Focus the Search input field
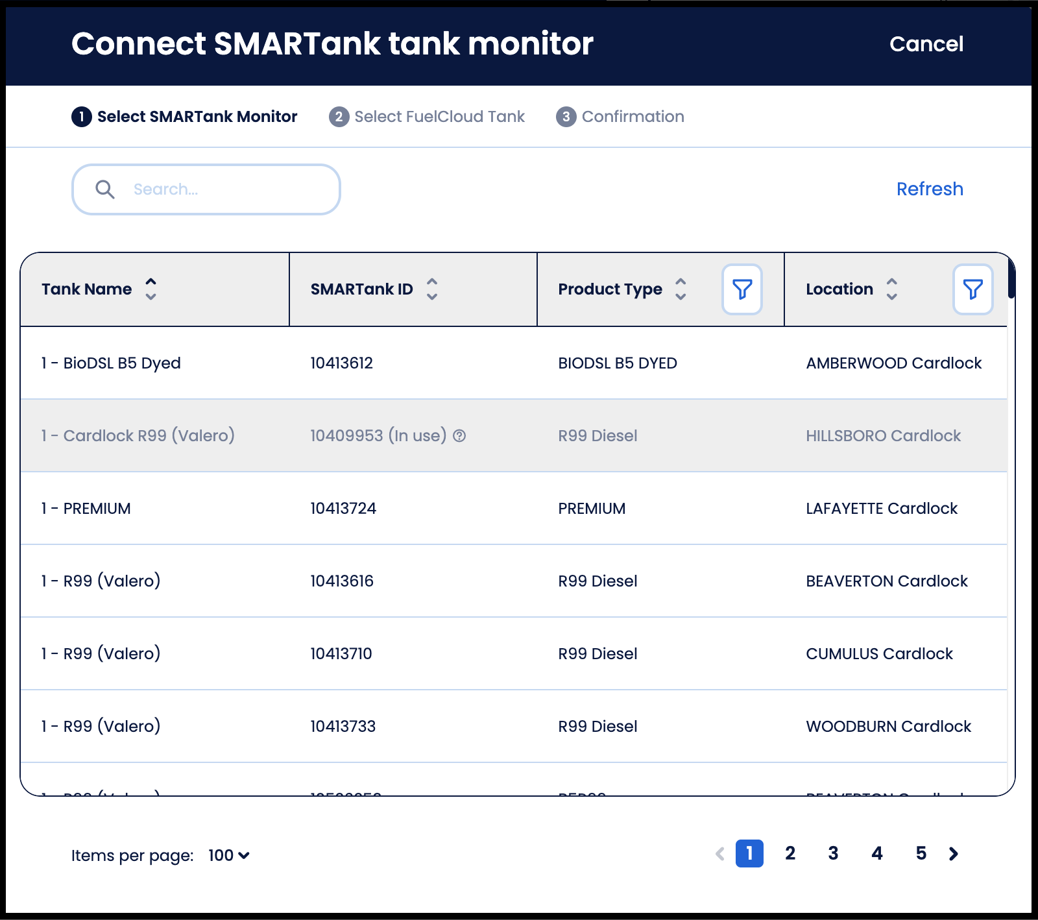 click(x=206, y=189)
